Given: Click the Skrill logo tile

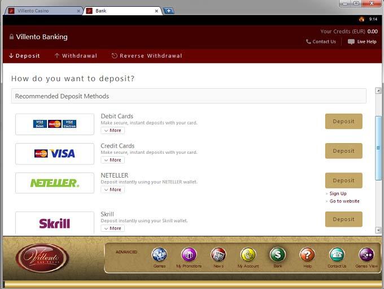Looking at the screenshot, I should pyautogui.click(x=55, y=223).
